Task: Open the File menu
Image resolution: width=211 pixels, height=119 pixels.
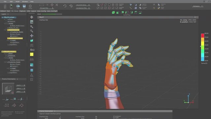Action: 5,1
